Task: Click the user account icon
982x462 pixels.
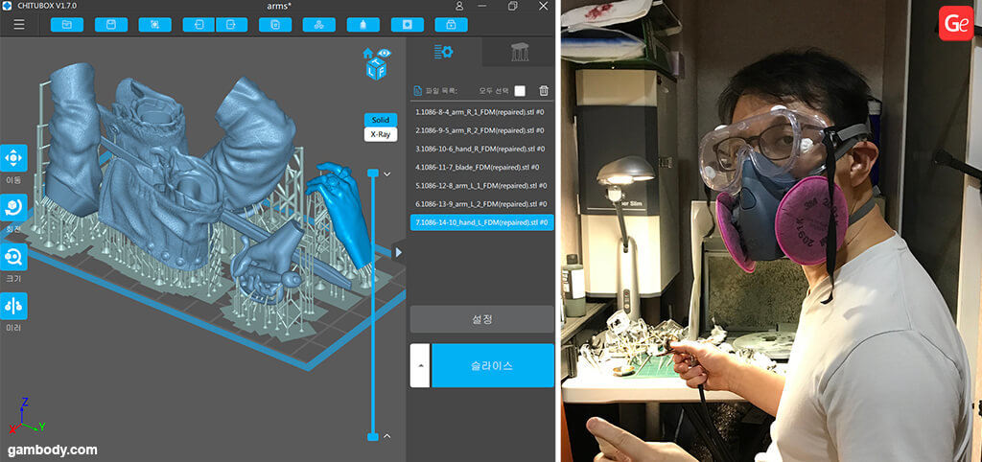Action: click(x=459, y=7)
